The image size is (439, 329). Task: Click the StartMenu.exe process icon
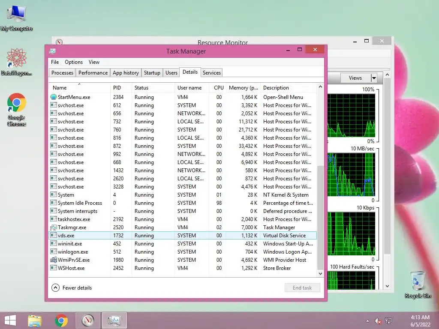pos(54,97)
